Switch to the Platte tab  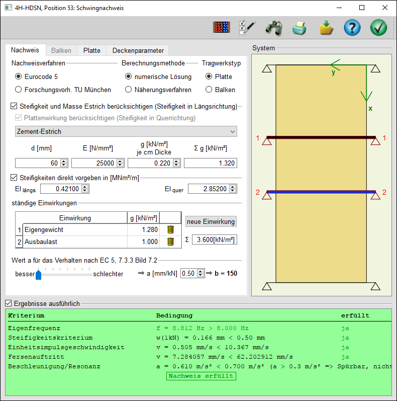pyautogui.click(x=92, y=50)
